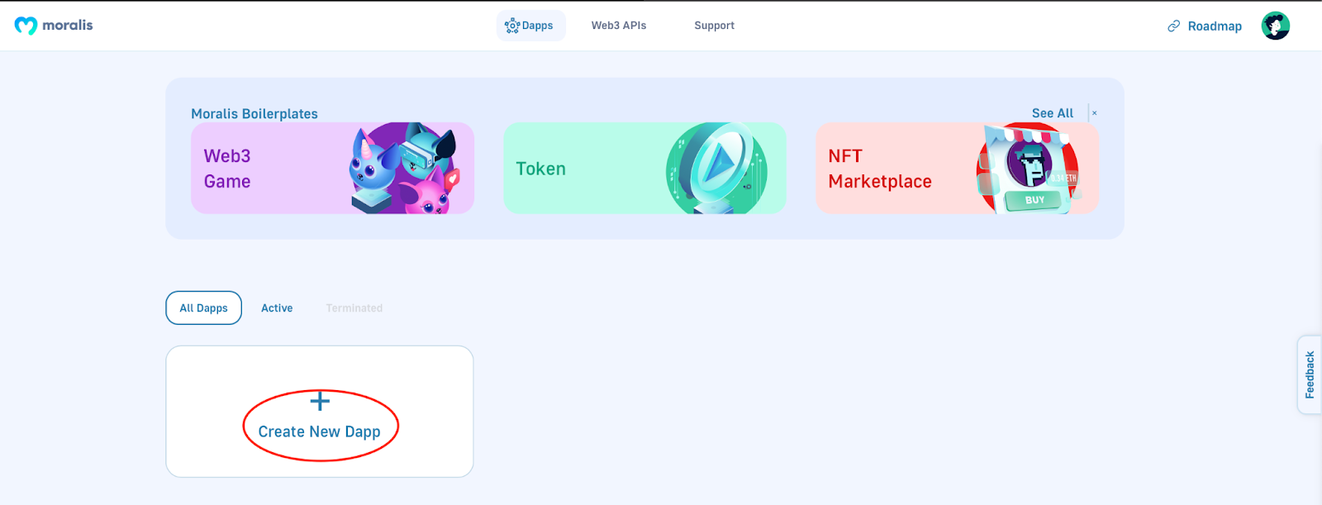
Task: Click the Web3 Game creatures illustration
Action: tap(405, 169)
